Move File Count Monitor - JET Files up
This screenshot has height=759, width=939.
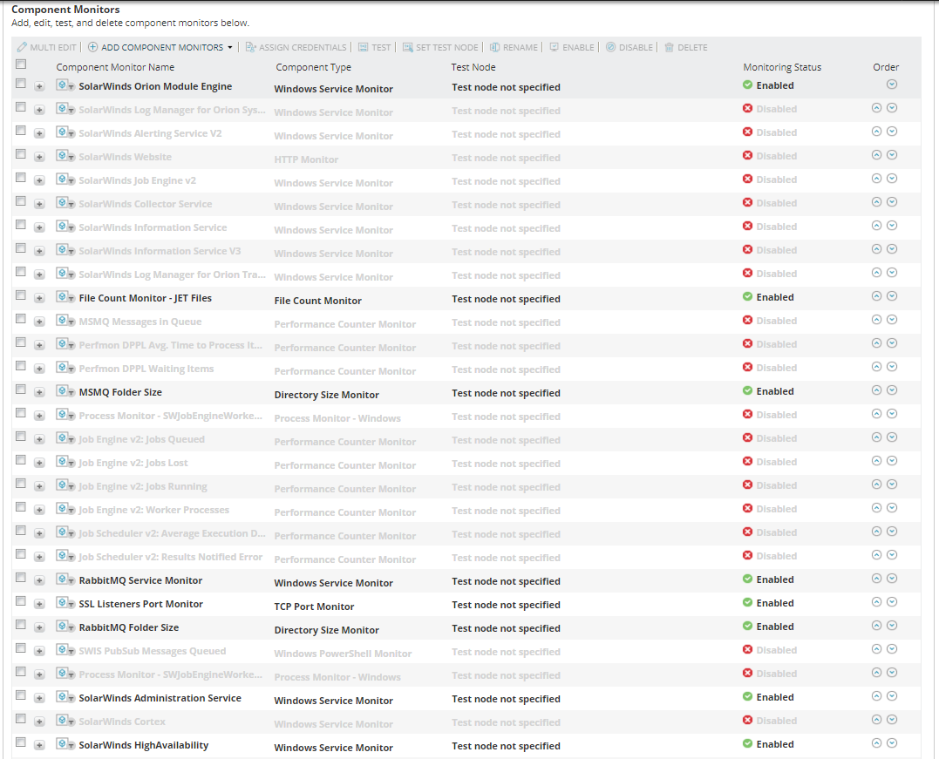(x=877, y=296)
